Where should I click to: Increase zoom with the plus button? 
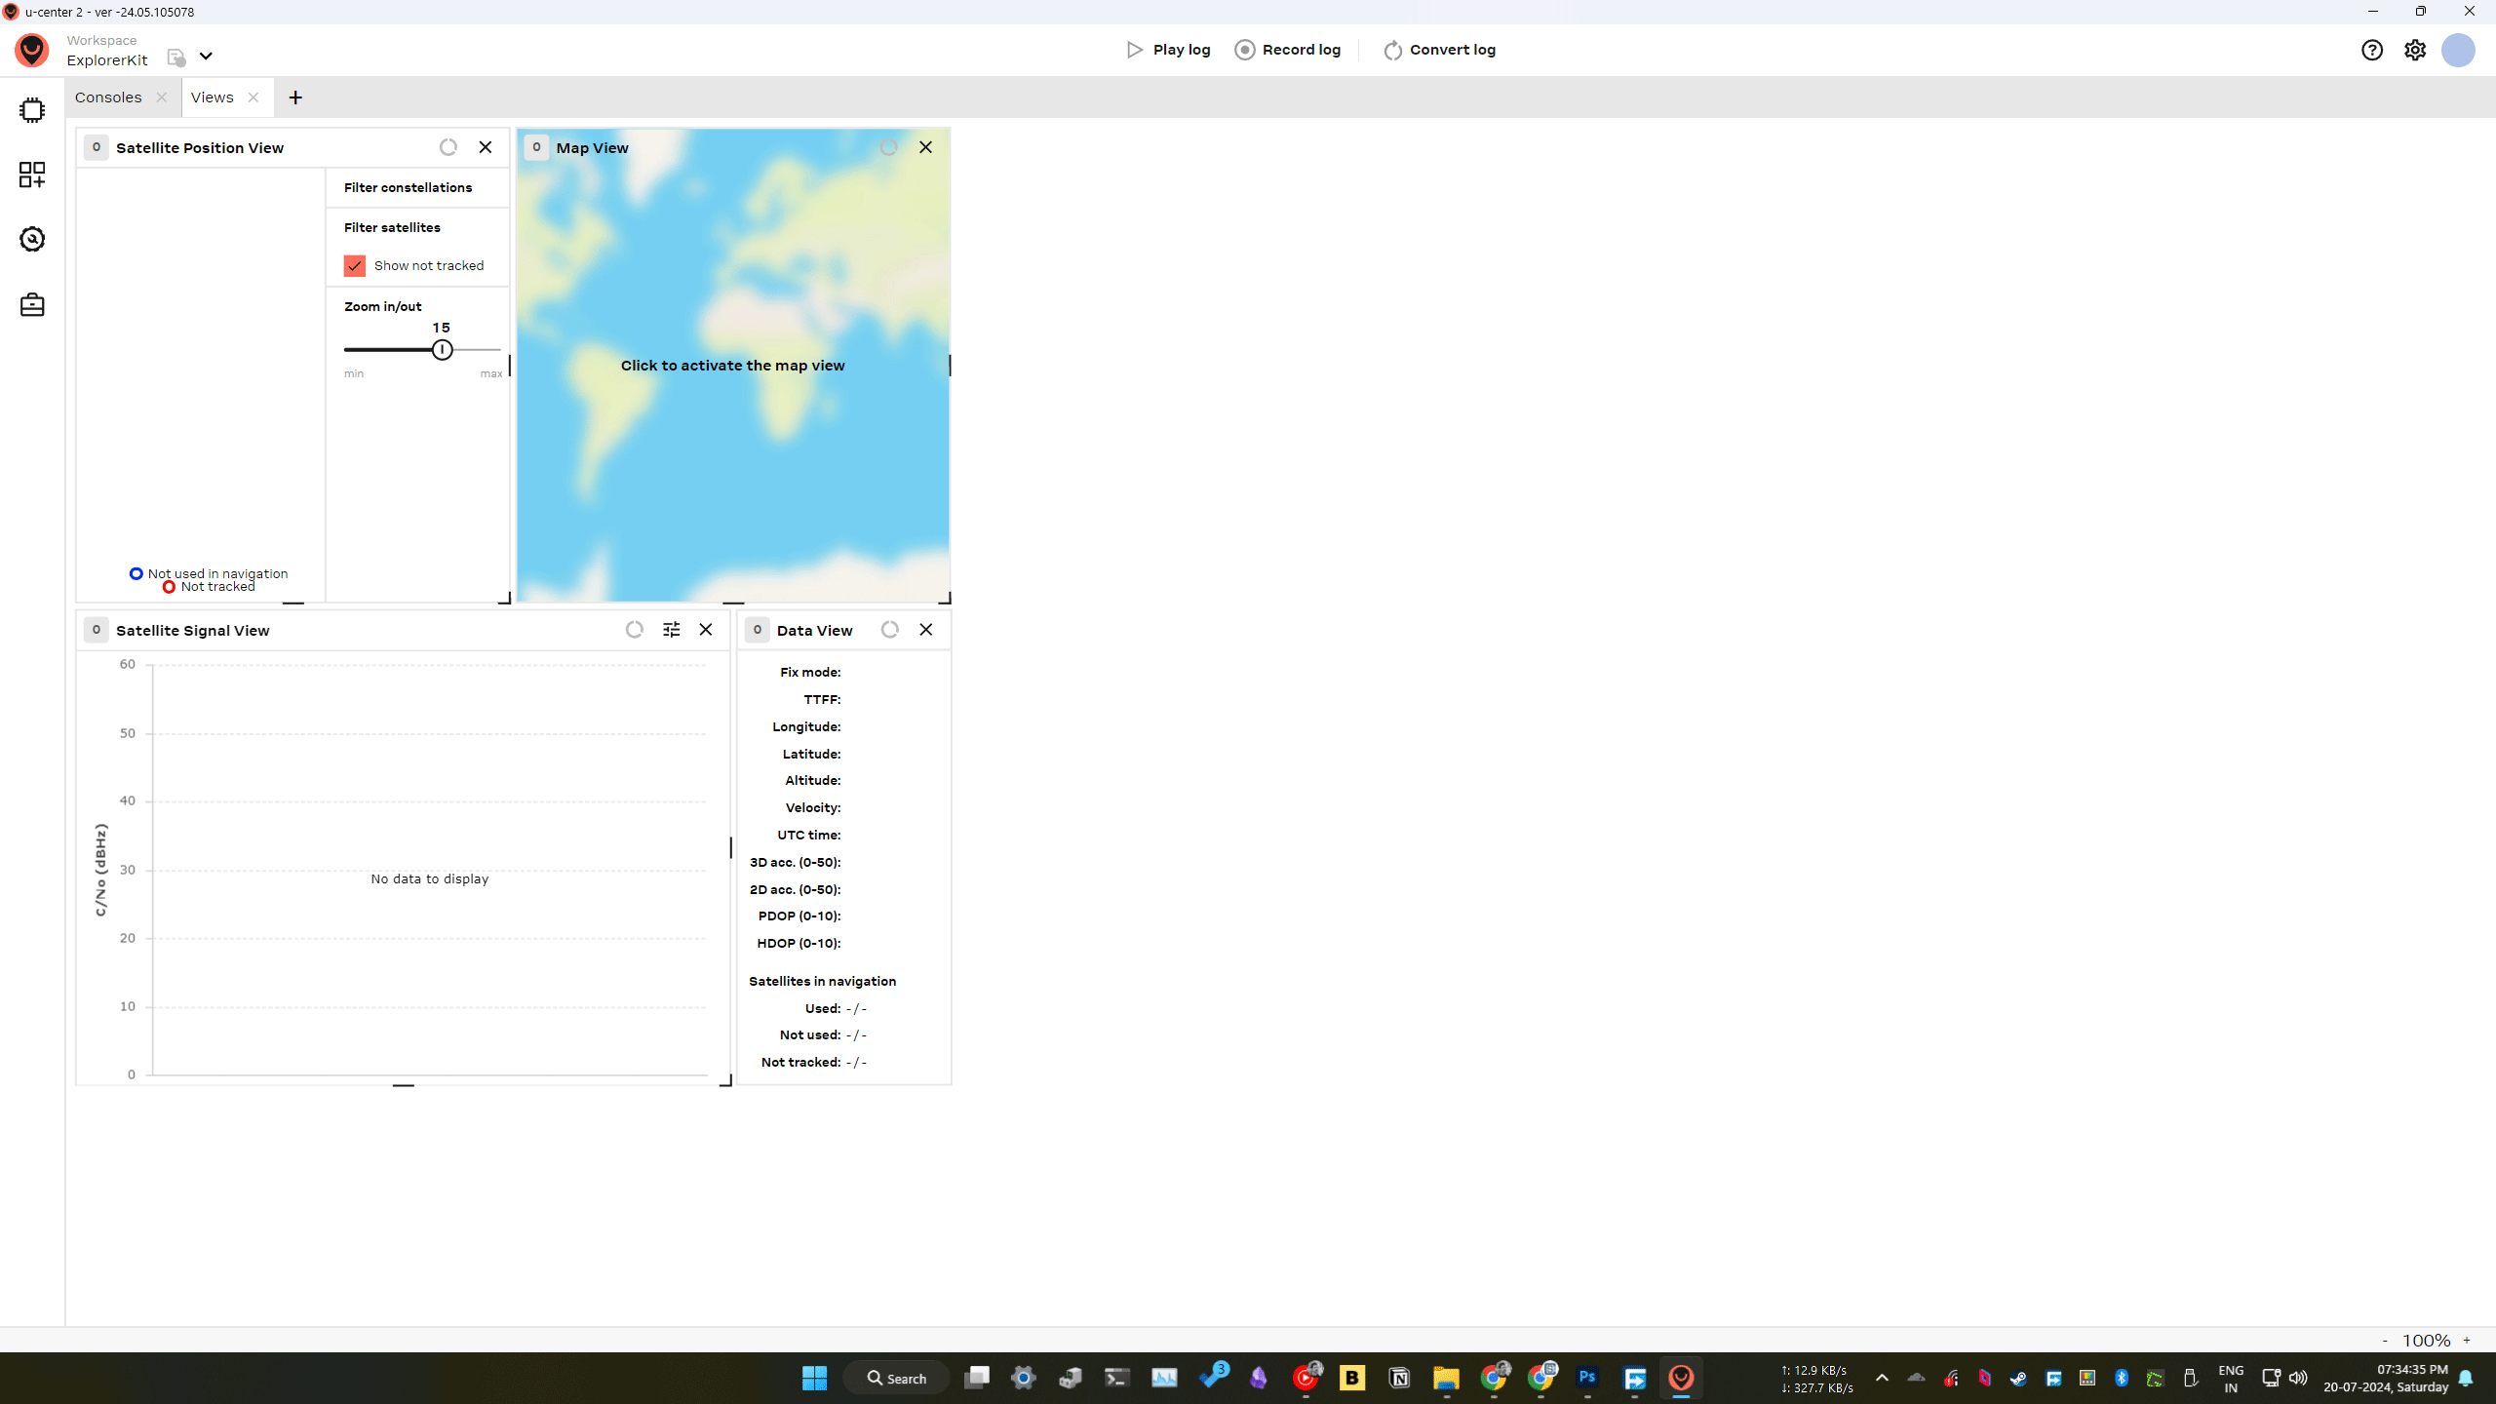[x=2467, y=1341]
